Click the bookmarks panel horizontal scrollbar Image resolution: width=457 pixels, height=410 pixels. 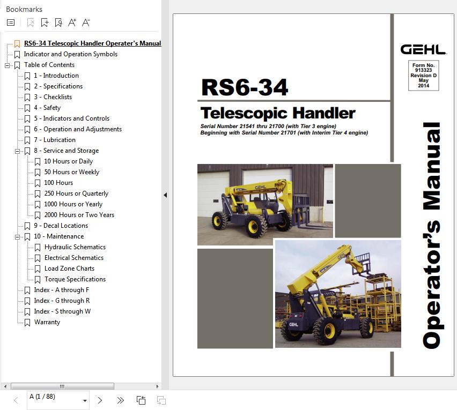pos(62,386)
